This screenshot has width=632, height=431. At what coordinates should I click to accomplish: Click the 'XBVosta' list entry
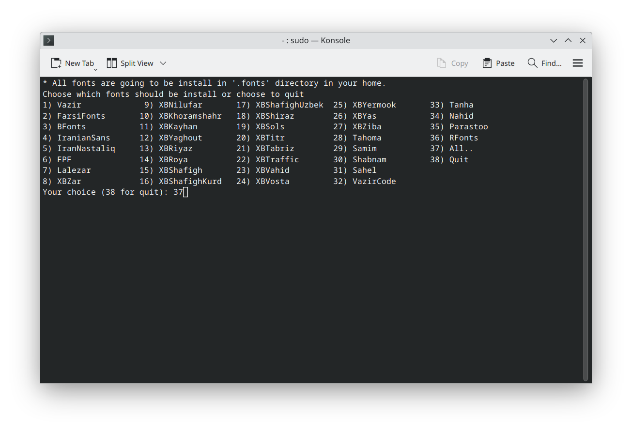click(273, 182)
